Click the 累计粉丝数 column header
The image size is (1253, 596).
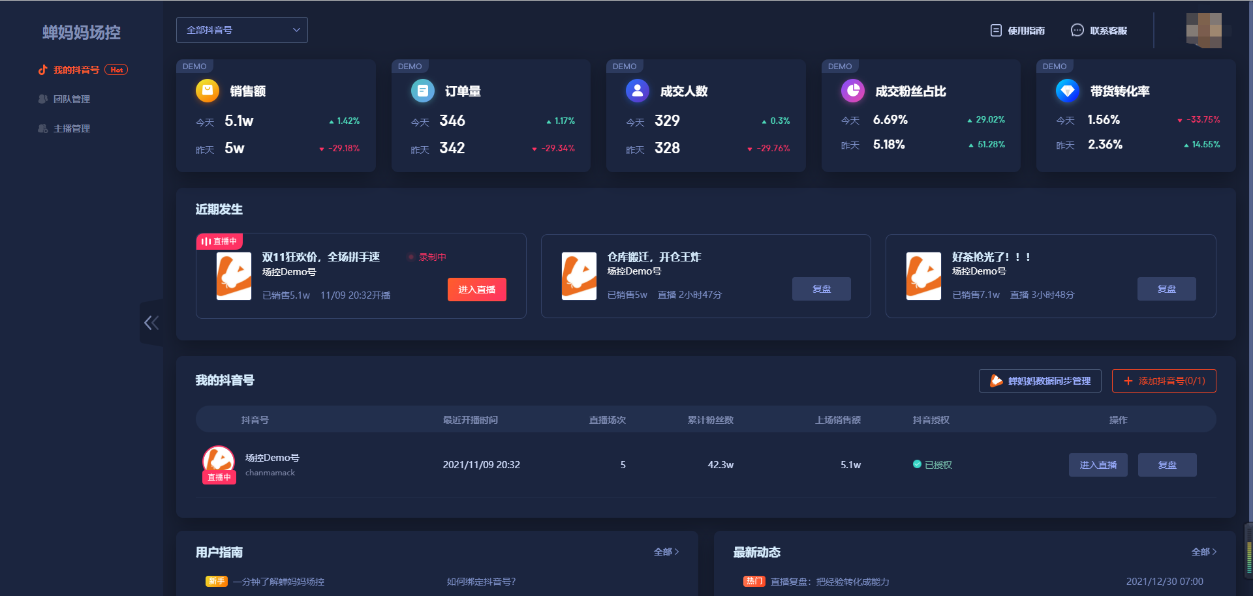[711, 420]
